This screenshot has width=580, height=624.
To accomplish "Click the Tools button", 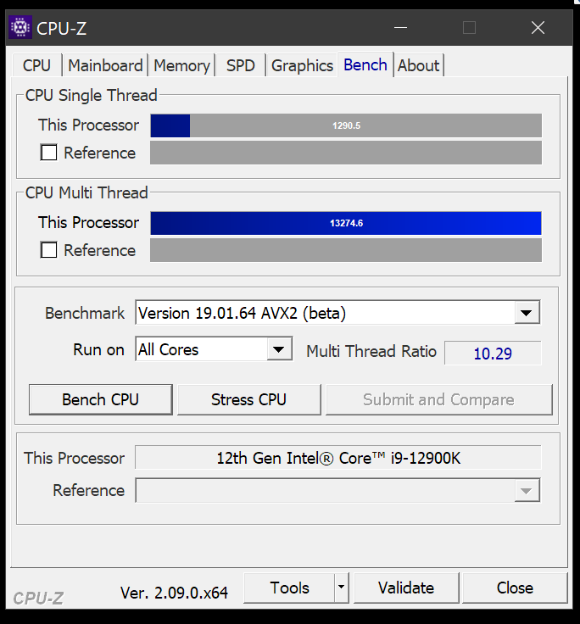I will [x=289, y=588].
